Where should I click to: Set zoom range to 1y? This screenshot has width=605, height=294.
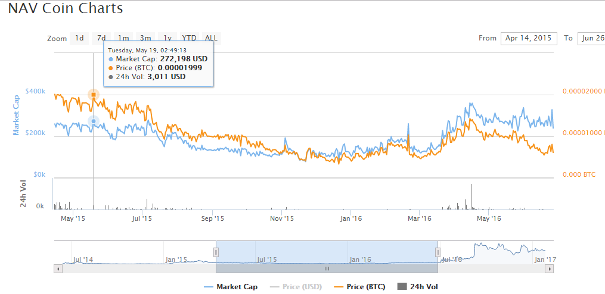(167, 38)
